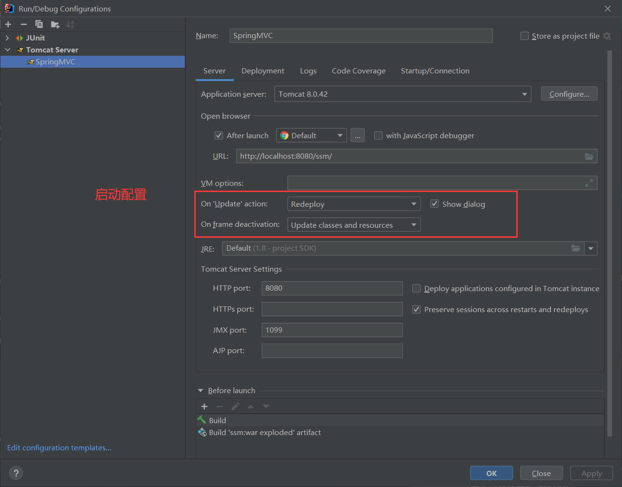The height and width of the screenshot is (487, 622).
Task: Switch to the Code Coverage tab
Action: point(359,71)
